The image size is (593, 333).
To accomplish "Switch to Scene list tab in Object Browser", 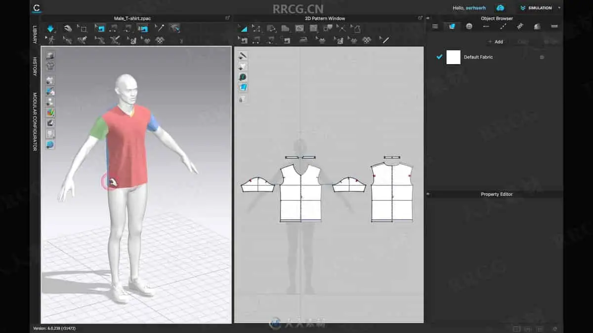I will click(435, 27).
